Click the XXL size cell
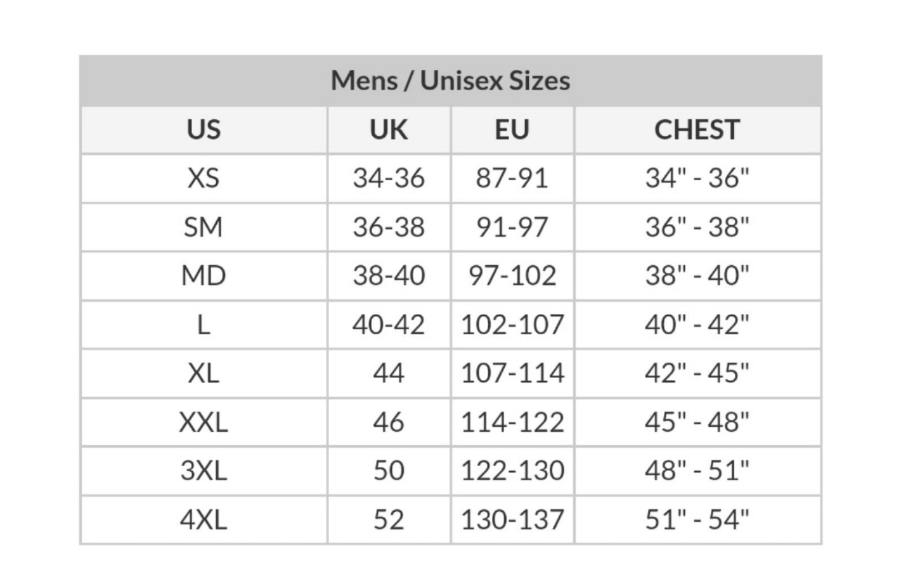Image resolution: width=901 pixels, height=581 pixels. [x=204, y=422]
